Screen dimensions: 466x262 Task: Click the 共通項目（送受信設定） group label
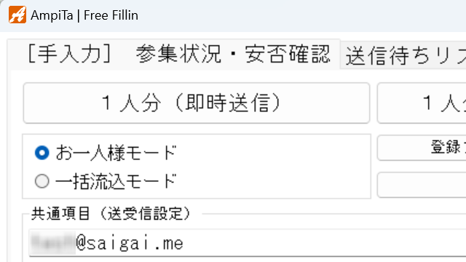111,213
